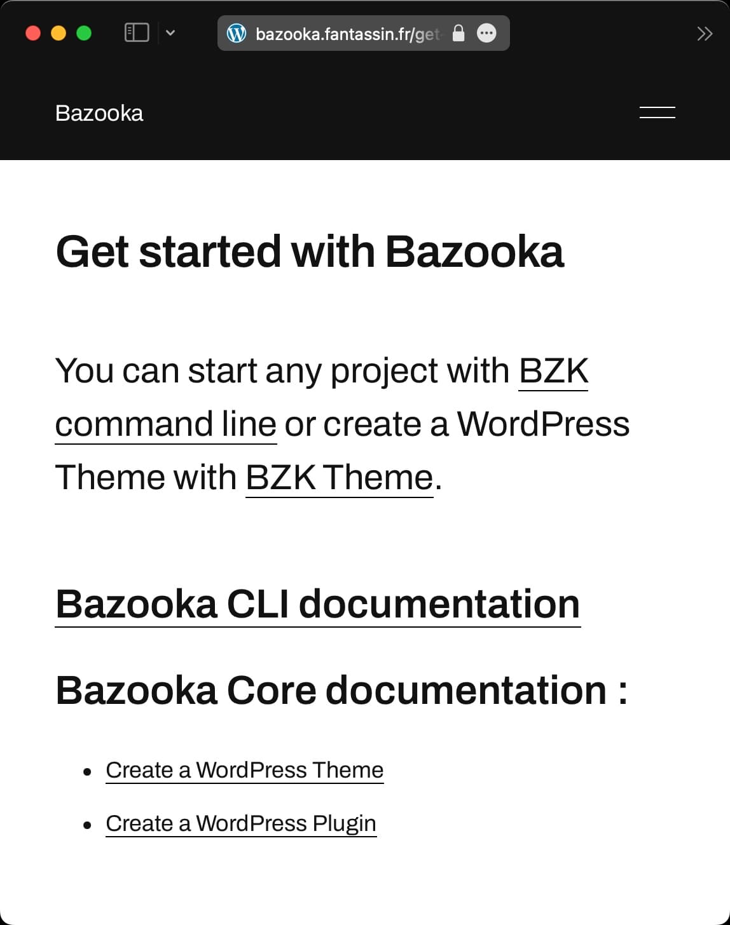
Task: Close the window with red button
Action: (33, 33)
